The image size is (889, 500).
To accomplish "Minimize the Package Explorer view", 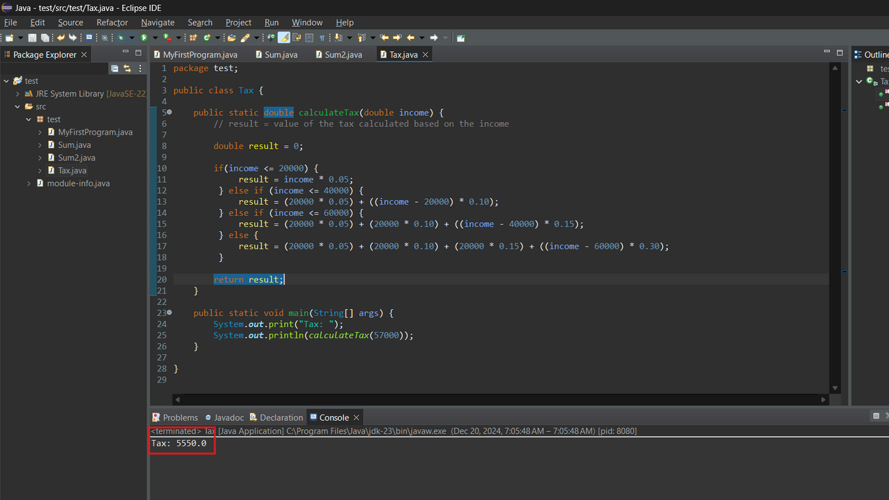I will click(x=126, y=53).
